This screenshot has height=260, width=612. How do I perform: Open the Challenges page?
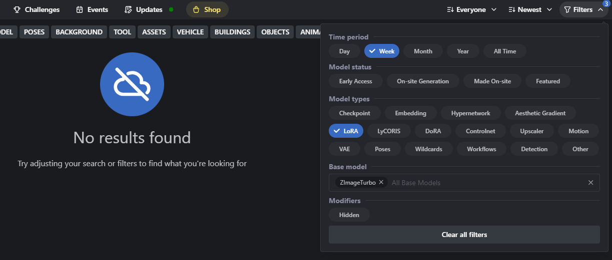point(37,9)
